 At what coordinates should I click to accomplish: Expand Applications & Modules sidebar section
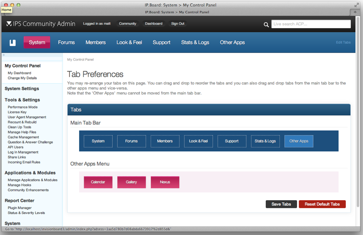[x=30, y=173]
